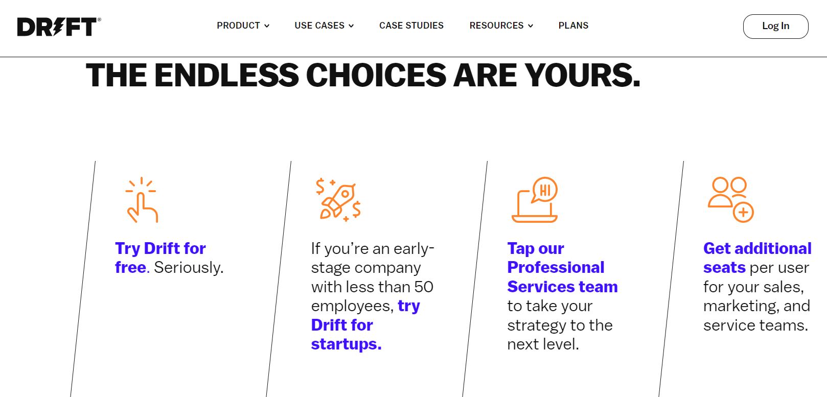This screenshot has height=397, width=827.
Task: Visit the Professional Services team link
Action: click(x=562, y=267)
